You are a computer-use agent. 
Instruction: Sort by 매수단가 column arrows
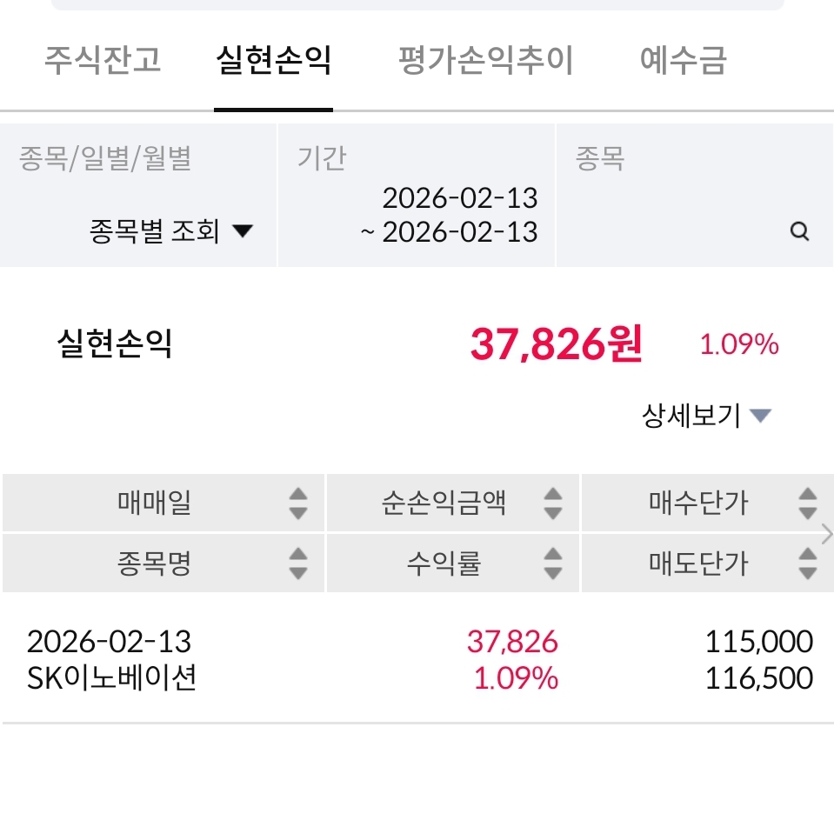807,503
